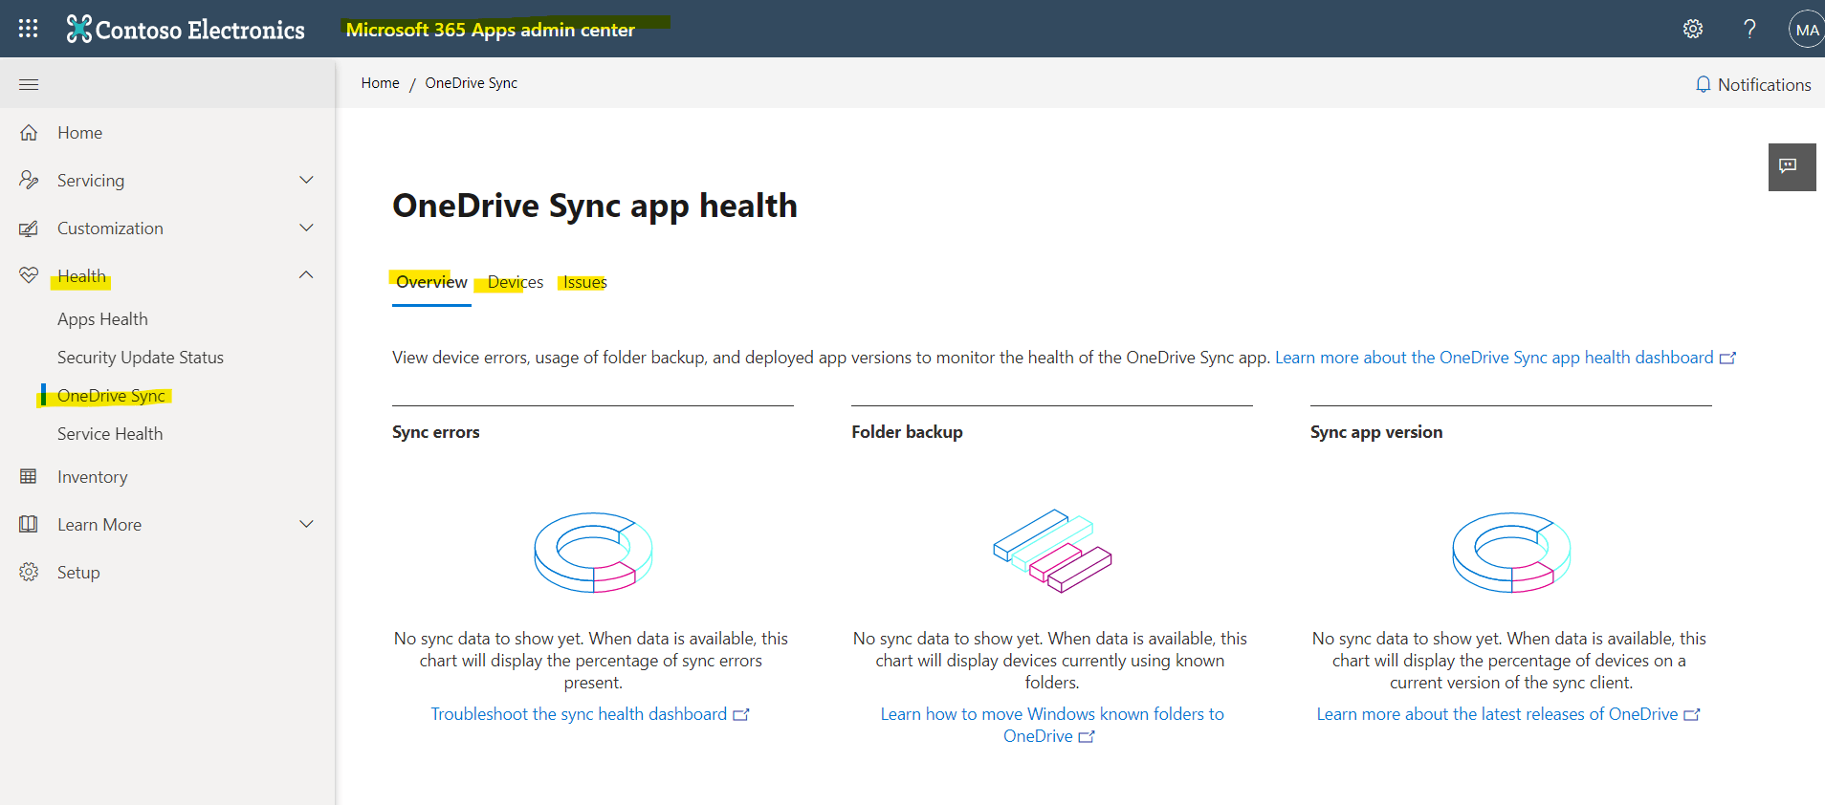Click the Sync errors card heading
Screen dimensions: 1825x805
coord(436,432)
